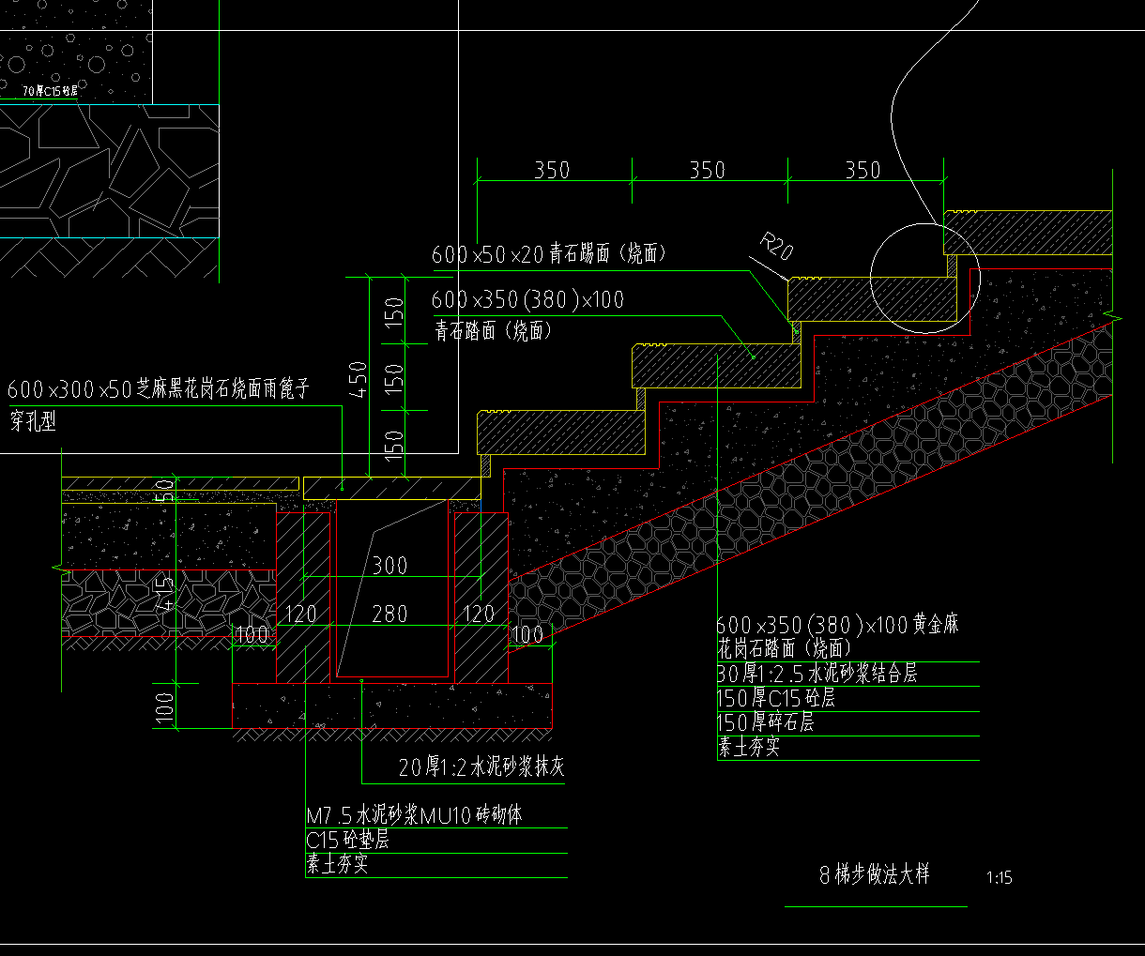Select the '150厚C15砼层' layer note
Image resolution: width=1145 pixels, height=956 pixels.
[775, 699]
